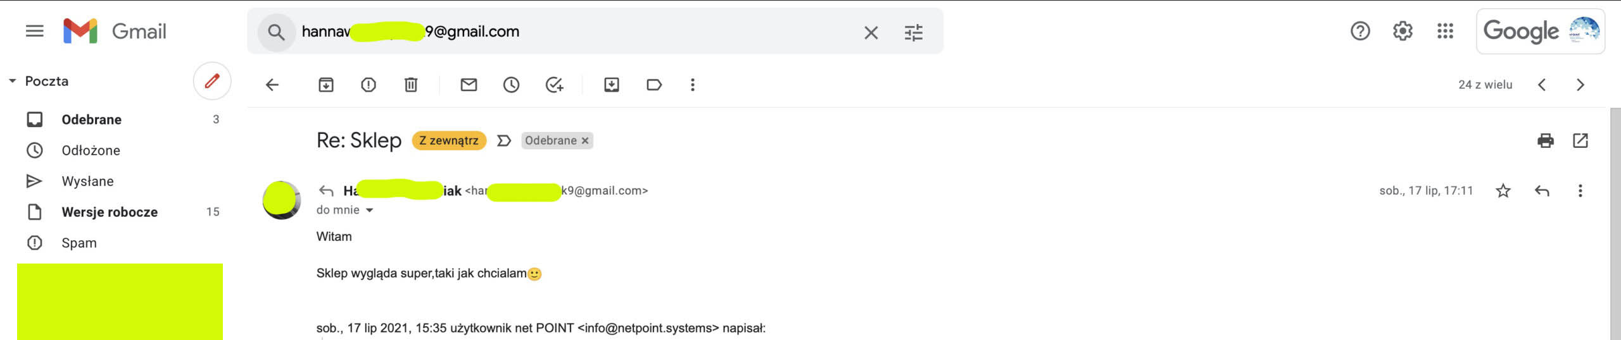Star the message from 17 lip

point(1503,191)
